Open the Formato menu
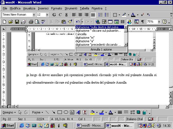Screen dimensions: 173x129 pos(56,8)
